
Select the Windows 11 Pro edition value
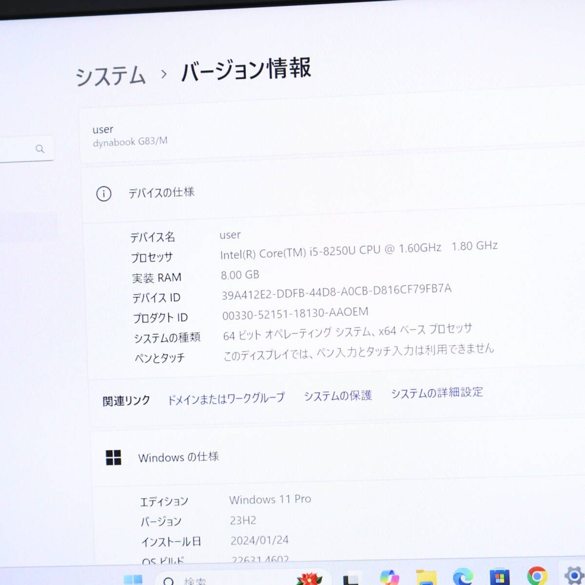coord(270,499)
